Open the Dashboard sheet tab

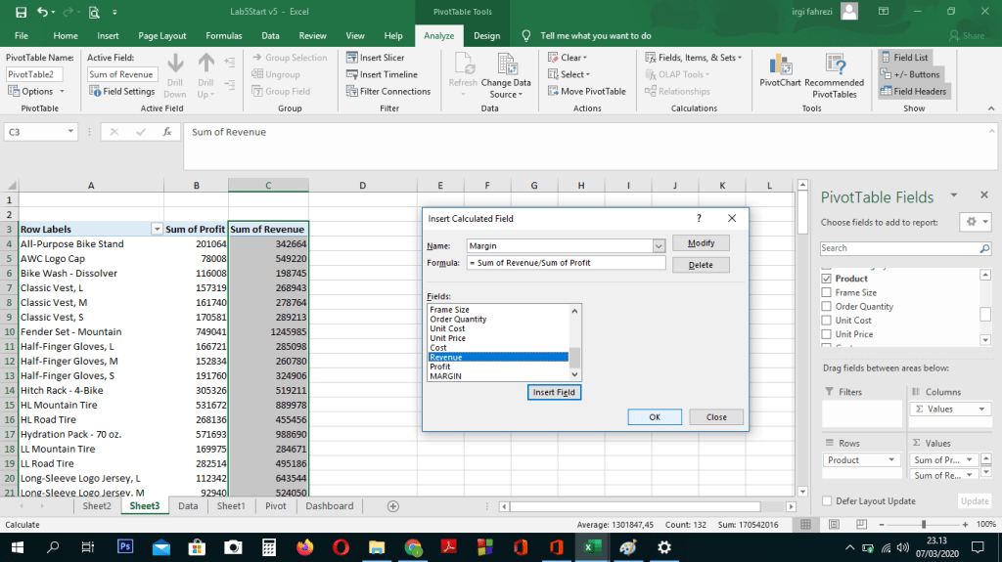tap(329, 506)
